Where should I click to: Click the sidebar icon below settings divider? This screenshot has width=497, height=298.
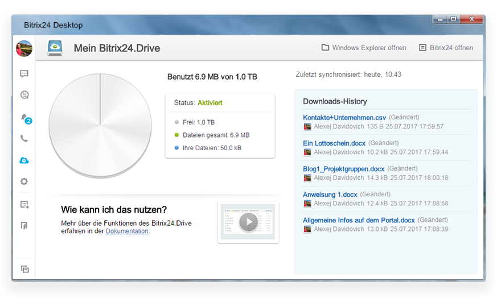point(24,205)
